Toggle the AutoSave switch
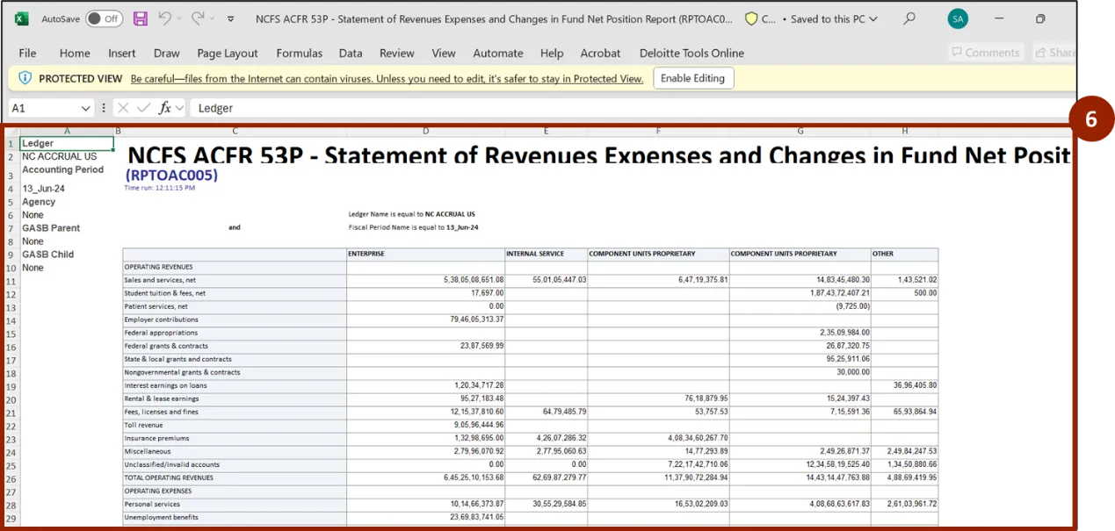This screenshot has height=531, width=1115. coord(104,18)
